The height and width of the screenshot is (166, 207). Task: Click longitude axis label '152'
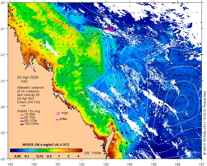pyautogui.click(x=82, y=164)
